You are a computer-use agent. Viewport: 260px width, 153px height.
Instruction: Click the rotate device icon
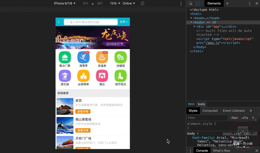(x=142, y=3)
